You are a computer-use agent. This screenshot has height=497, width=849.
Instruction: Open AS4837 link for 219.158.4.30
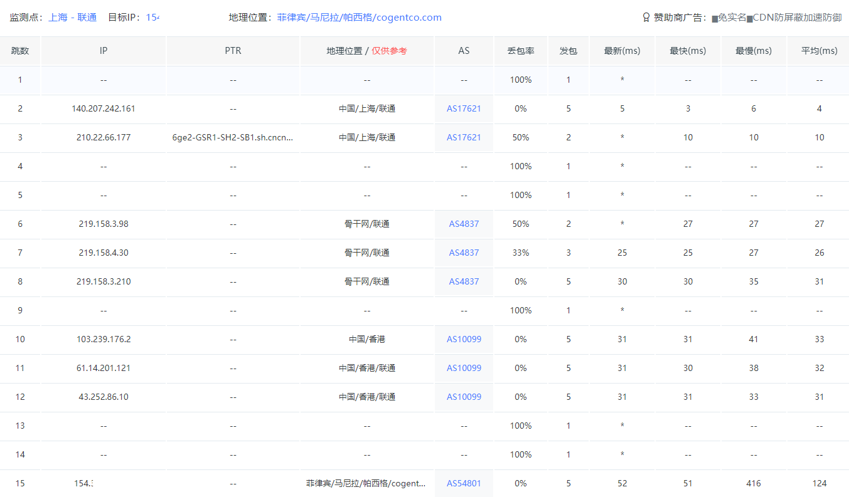click(464, 253)
